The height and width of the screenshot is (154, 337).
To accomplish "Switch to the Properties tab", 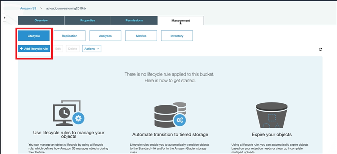I will (88, 20).
